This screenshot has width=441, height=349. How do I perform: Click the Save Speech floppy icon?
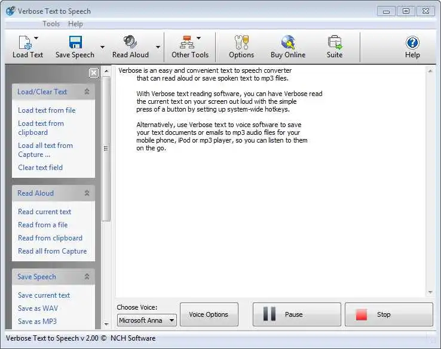point(75,42)
